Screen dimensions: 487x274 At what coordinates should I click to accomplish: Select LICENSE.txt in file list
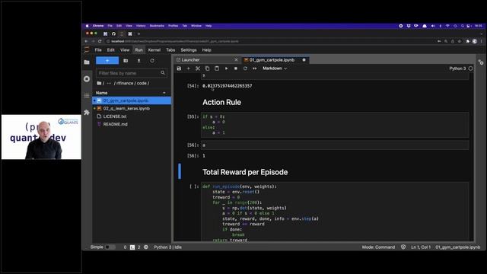[132, 116]
